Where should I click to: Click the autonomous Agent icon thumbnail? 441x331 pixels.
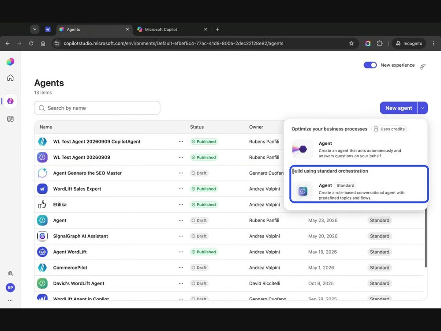(x=303, y=149)
